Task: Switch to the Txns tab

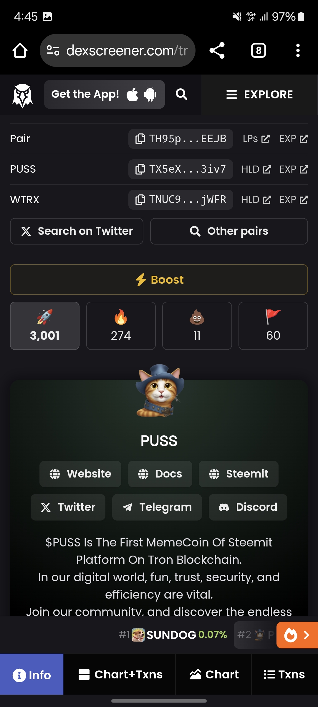Action: click(284, 674)
